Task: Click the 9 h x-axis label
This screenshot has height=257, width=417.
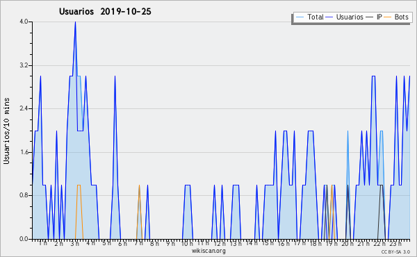Action: 170,243
